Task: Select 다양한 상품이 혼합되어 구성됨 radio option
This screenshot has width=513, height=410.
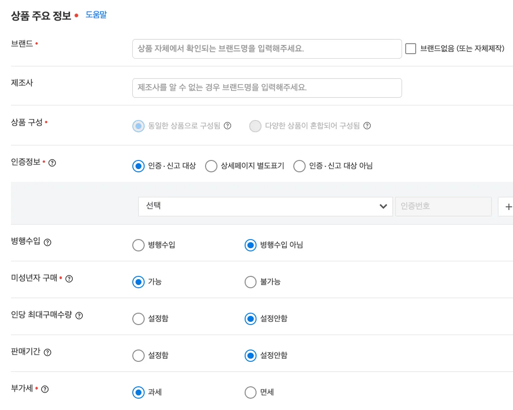Action: point(255,126)
